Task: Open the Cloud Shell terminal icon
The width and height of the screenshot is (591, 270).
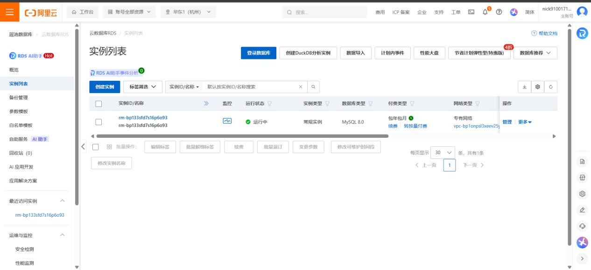Action: [471, 12]
